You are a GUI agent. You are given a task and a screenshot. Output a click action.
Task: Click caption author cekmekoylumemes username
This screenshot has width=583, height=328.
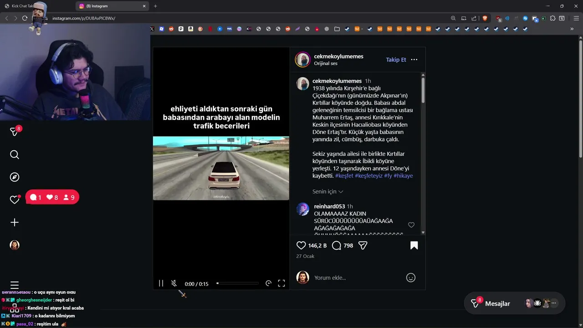pos(337,81)
